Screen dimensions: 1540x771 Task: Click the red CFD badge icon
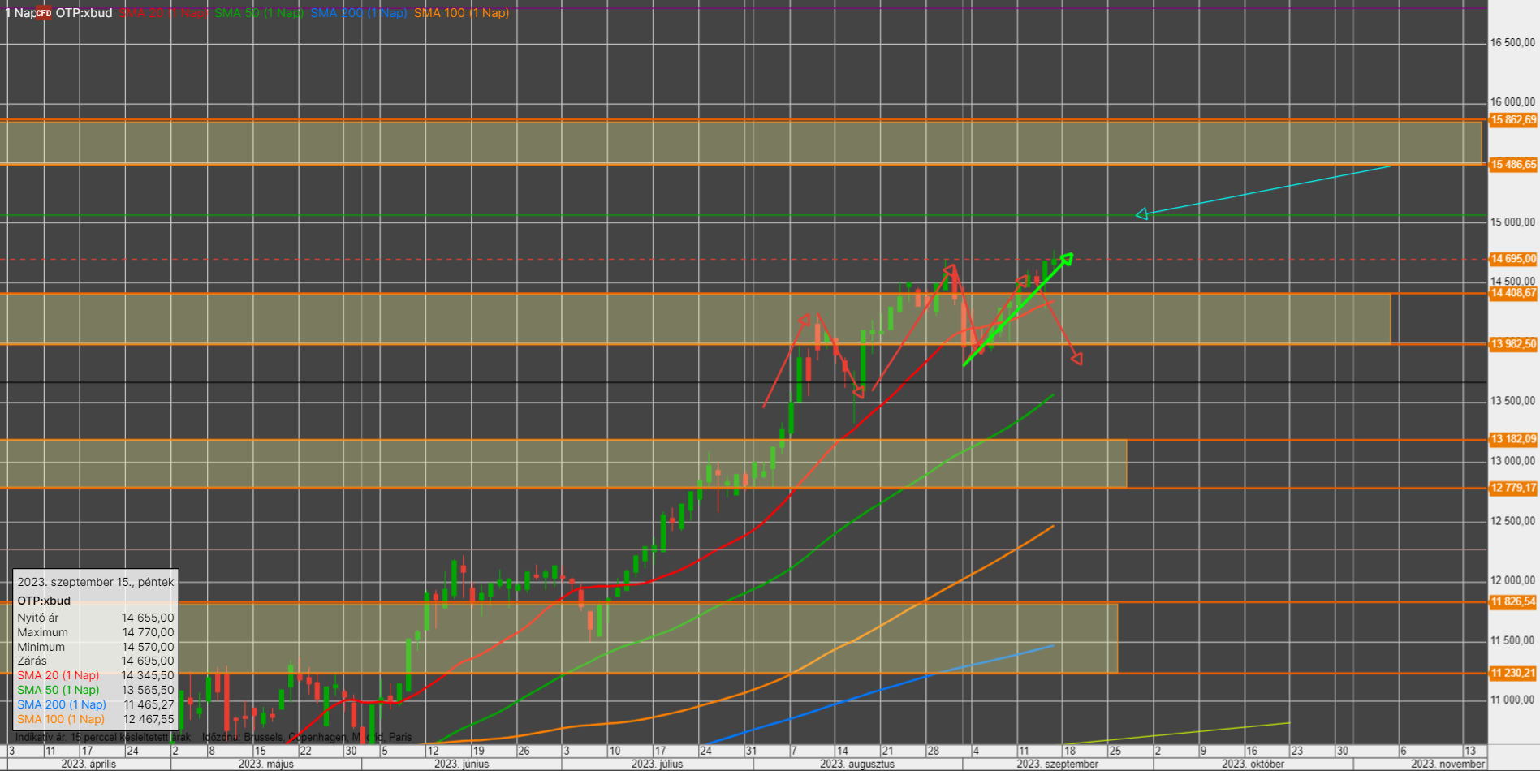click(43, 13)
